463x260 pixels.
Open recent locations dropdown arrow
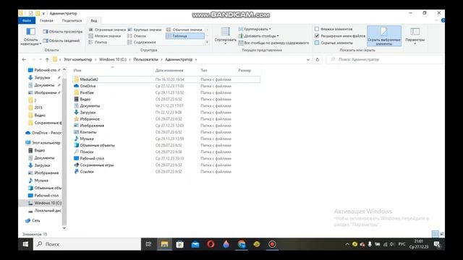pos(41,59)
